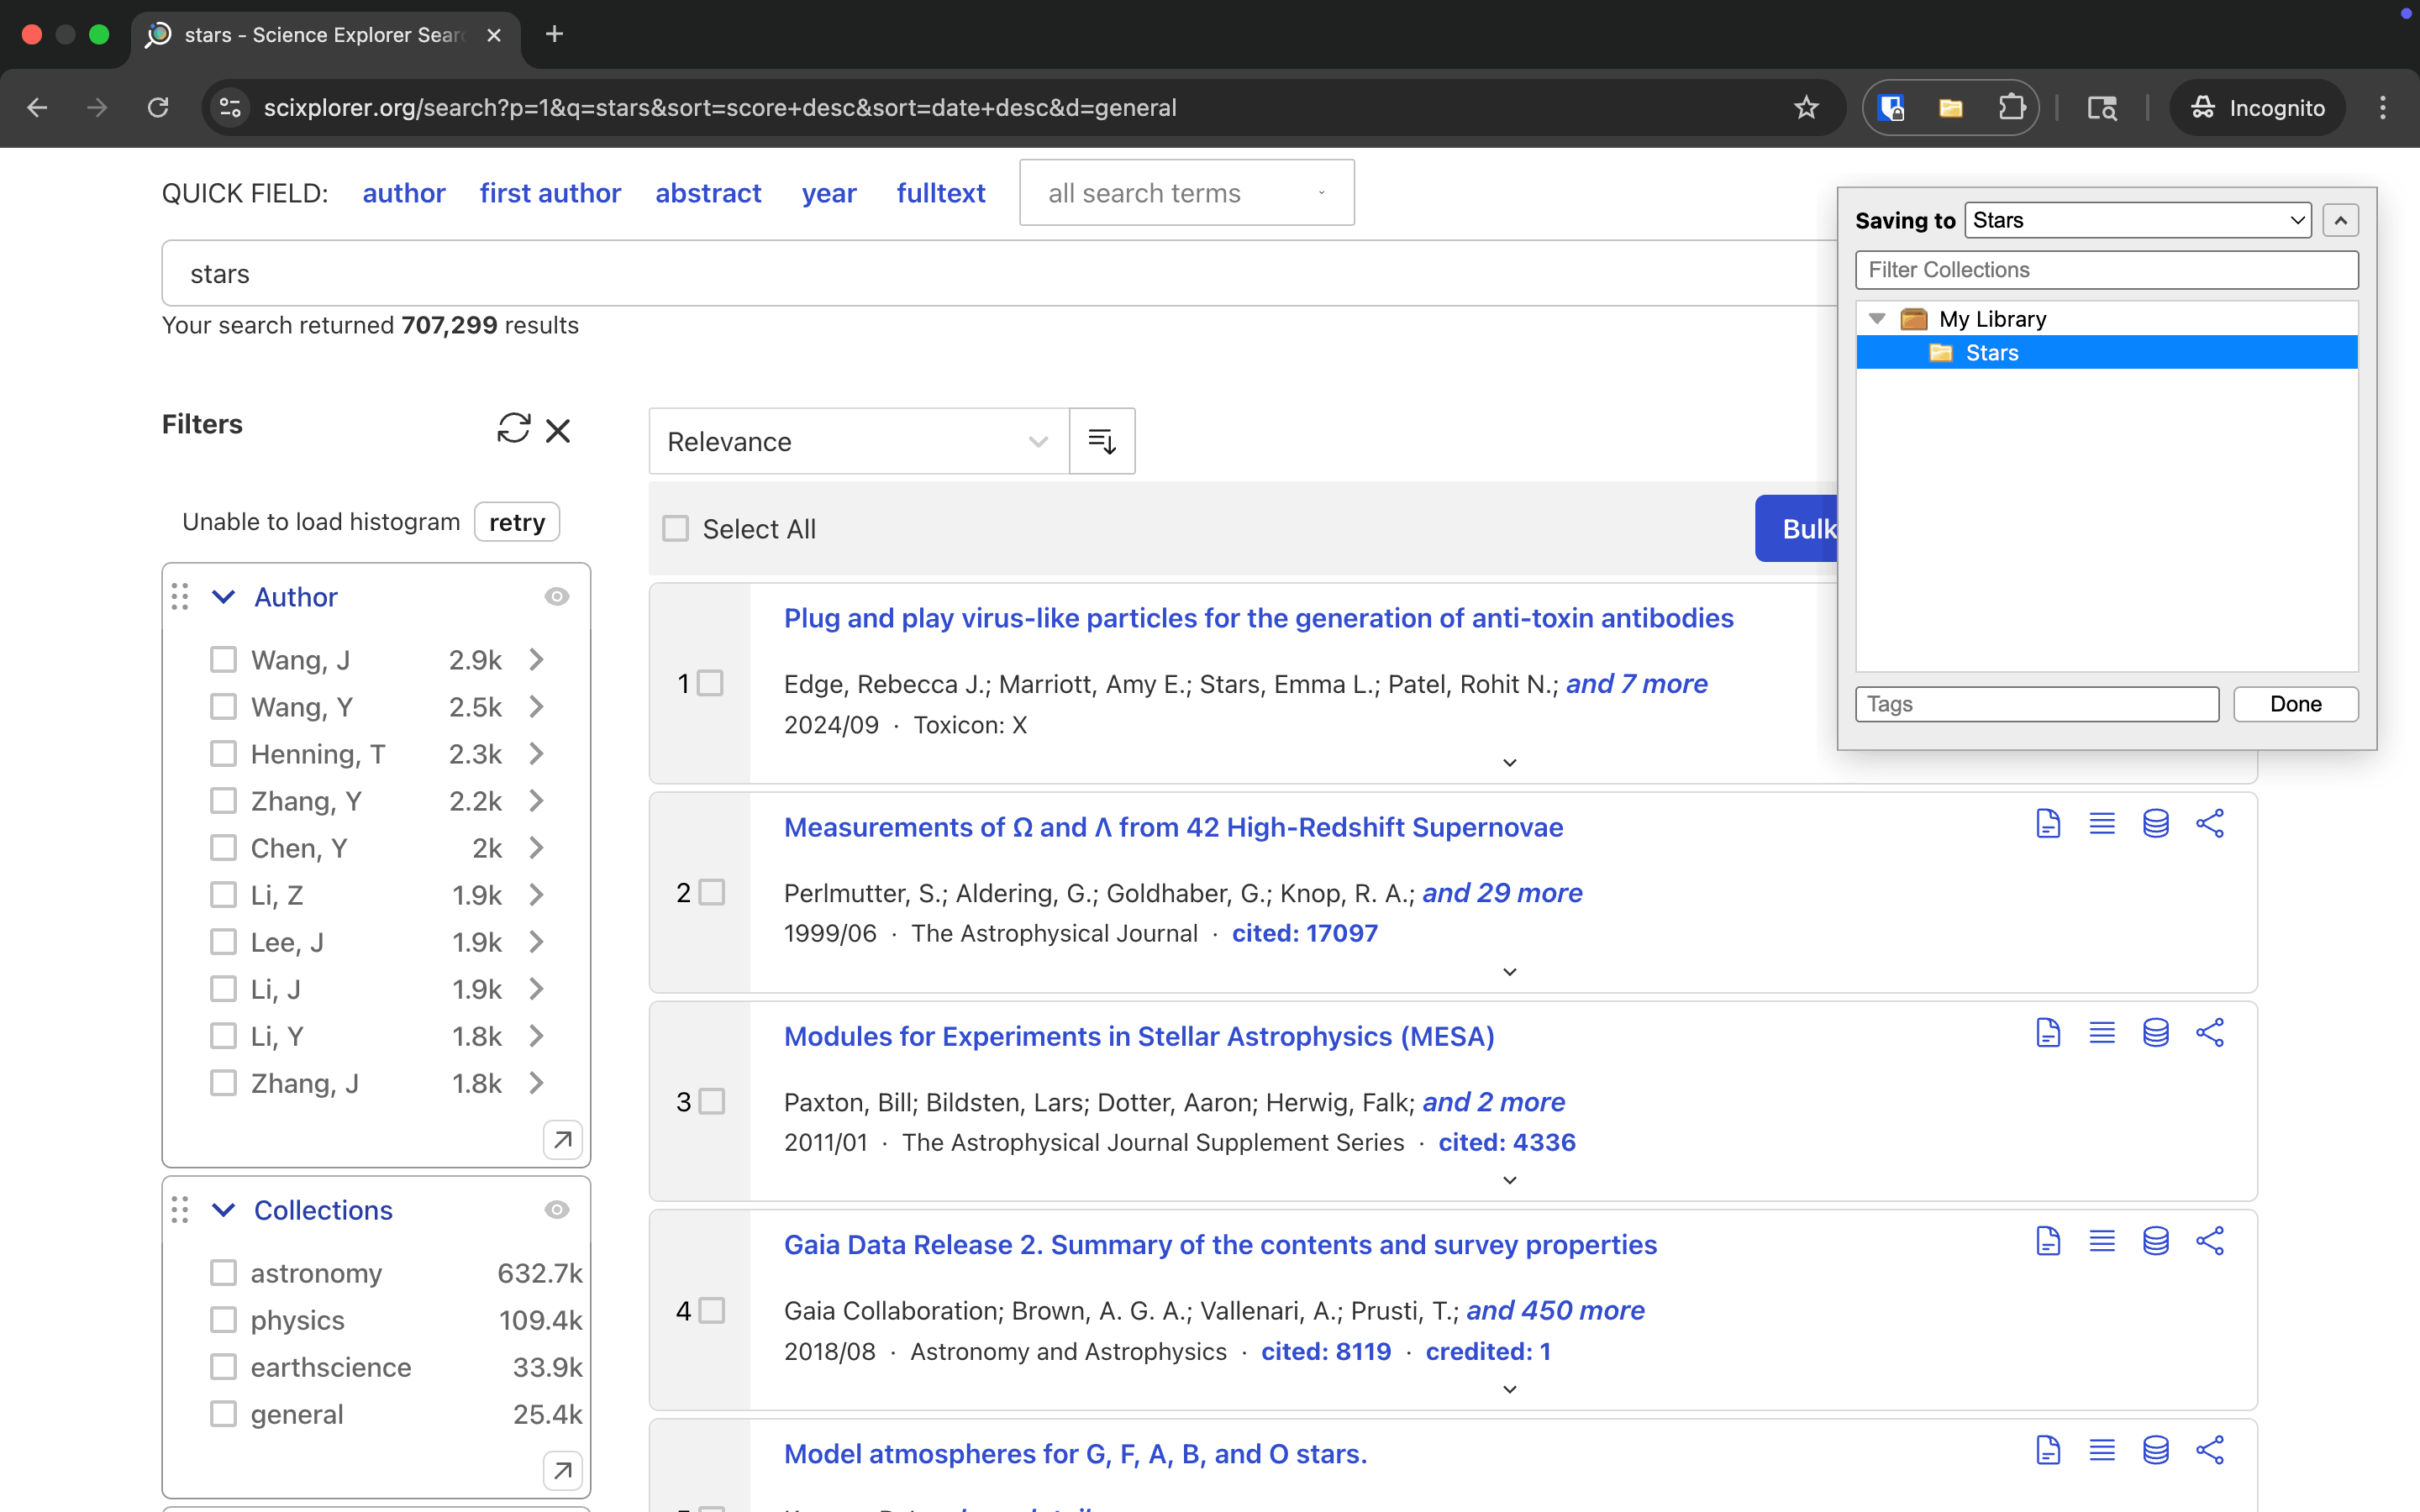The image size is (2420, 1512).
Task: Share the Gaia Data Release paper
Action: coord(2210,1242)
